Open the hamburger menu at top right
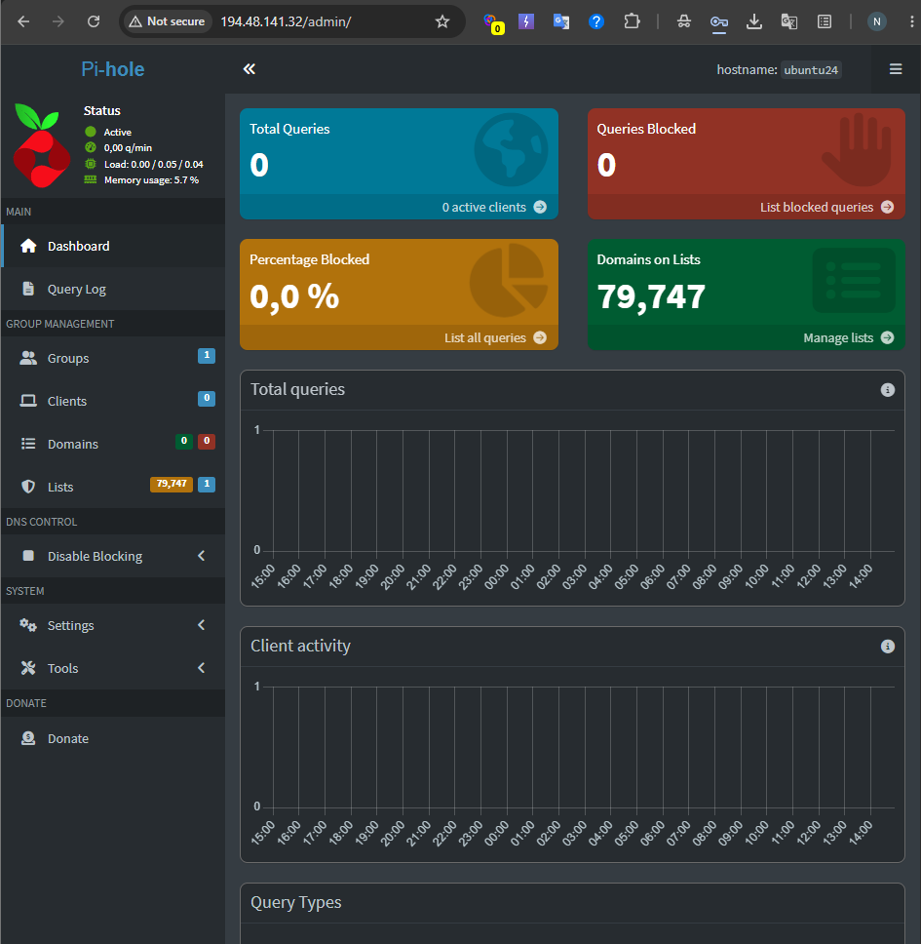This screenshot has height=944, width=921. pos(895,69)
